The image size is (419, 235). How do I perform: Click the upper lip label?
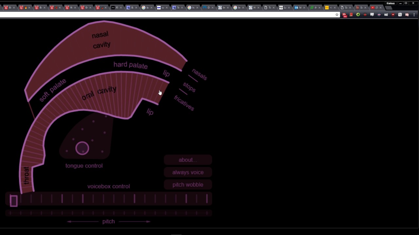pyautogui.click(x=166, y=73)
